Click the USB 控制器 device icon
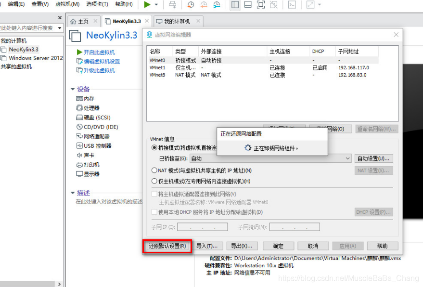The height and width of the screenshot is (287, 423). click(x=79, y=146)
